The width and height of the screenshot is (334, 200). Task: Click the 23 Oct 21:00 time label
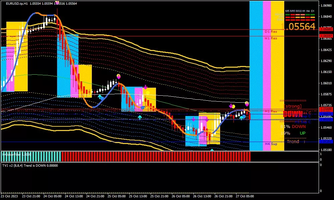pyautogui.click(x=31, y=196)
